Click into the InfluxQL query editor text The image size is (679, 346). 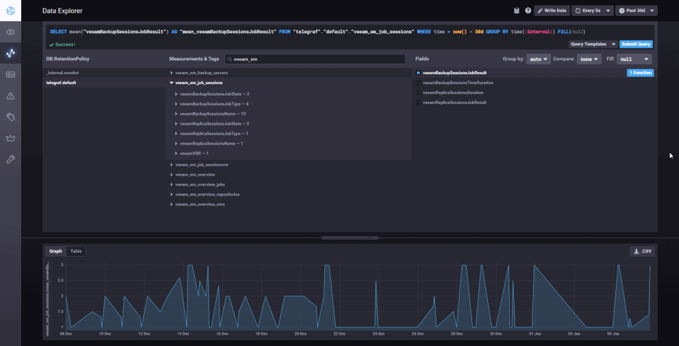[x=318, y=32]
